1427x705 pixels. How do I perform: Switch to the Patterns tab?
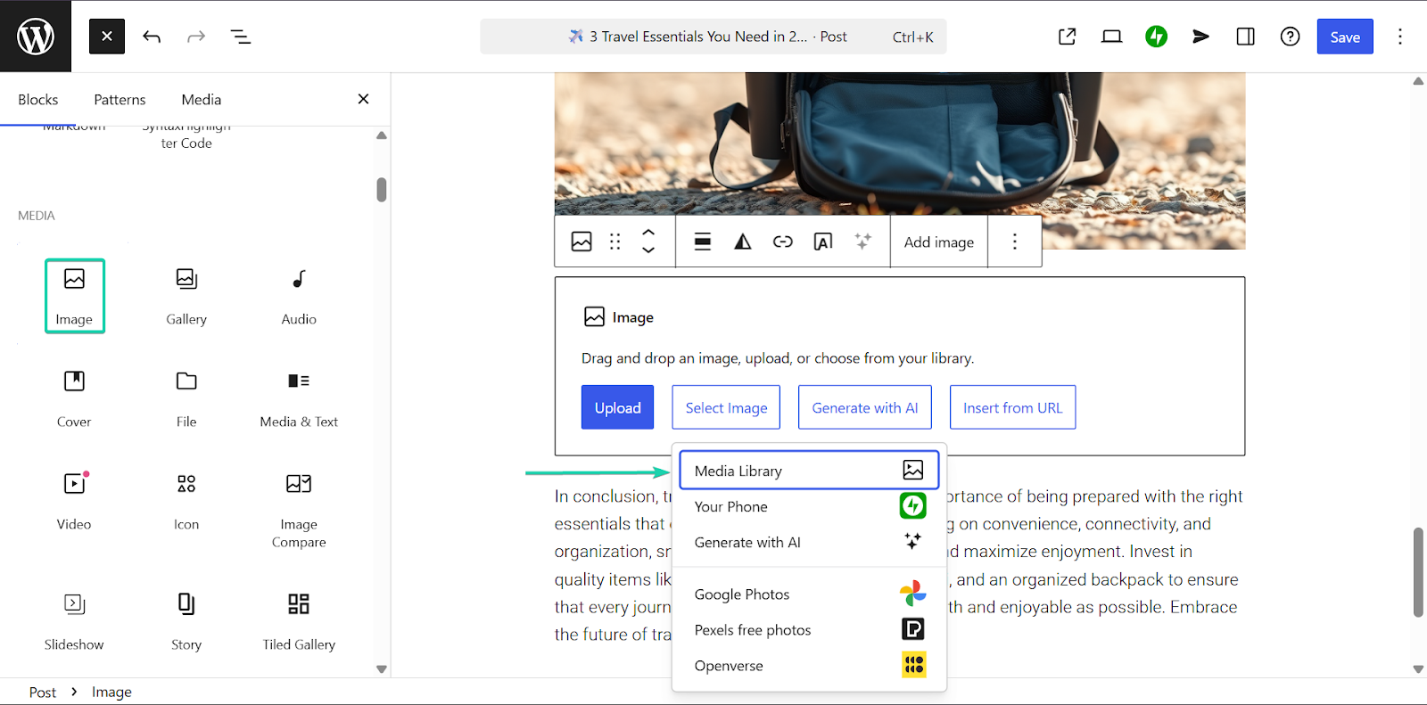[x=120, y=100]
